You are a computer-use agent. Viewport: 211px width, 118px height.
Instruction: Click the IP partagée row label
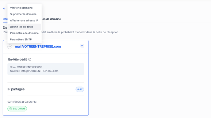tap(16, 89)
